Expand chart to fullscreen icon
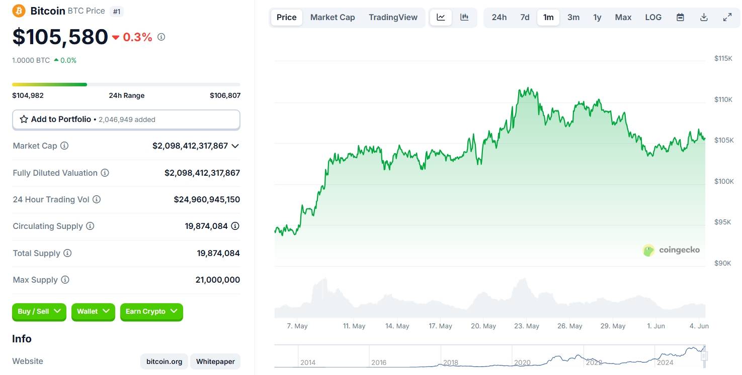This screenshot has width=742, height=375. (x=727, y=17)
